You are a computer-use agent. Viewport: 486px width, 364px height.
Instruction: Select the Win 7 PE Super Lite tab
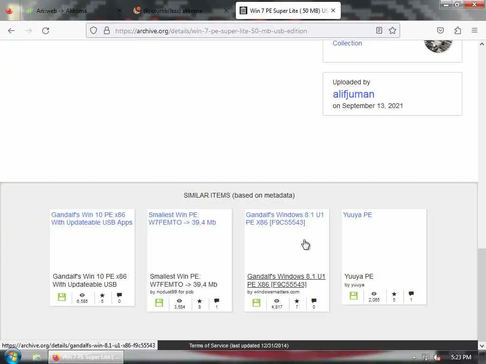pos(288,10)
